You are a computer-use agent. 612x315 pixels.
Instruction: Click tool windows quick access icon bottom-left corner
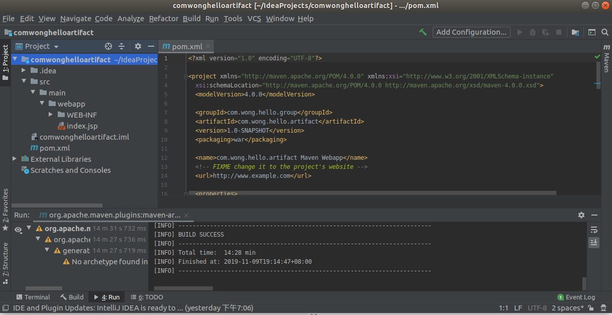point(6,308)
